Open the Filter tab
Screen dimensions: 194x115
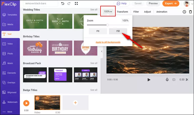point(136,12)
